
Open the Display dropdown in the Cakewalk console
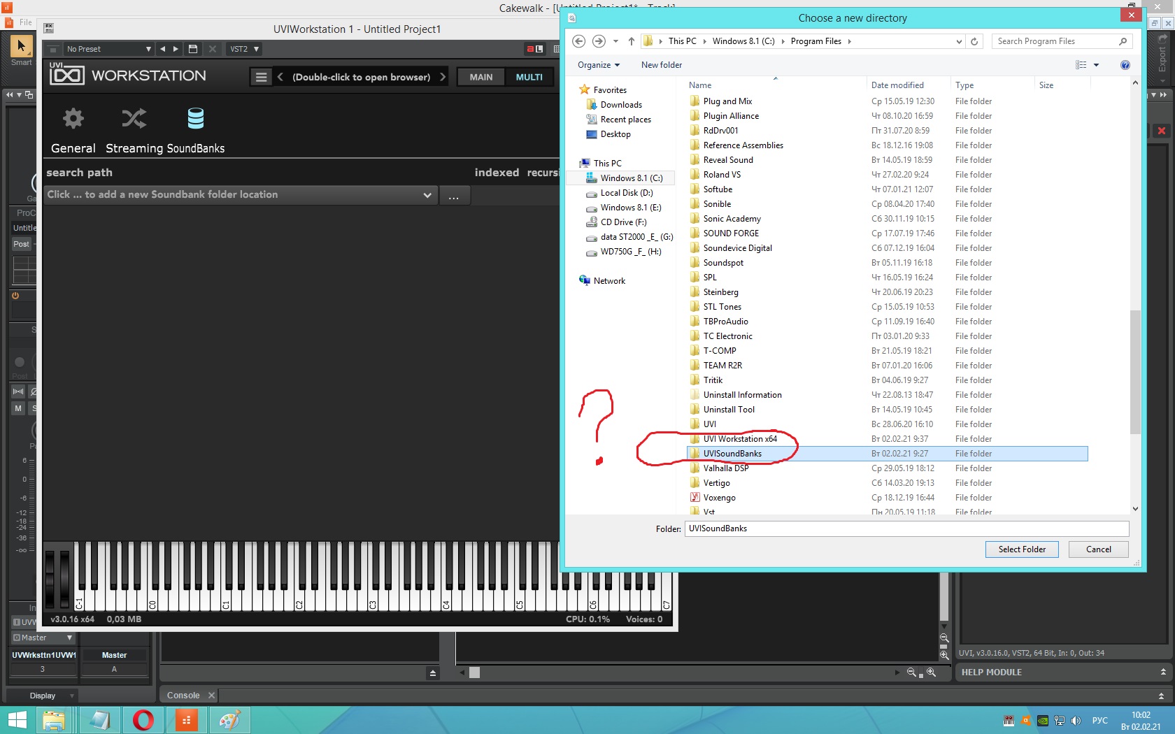43,696
